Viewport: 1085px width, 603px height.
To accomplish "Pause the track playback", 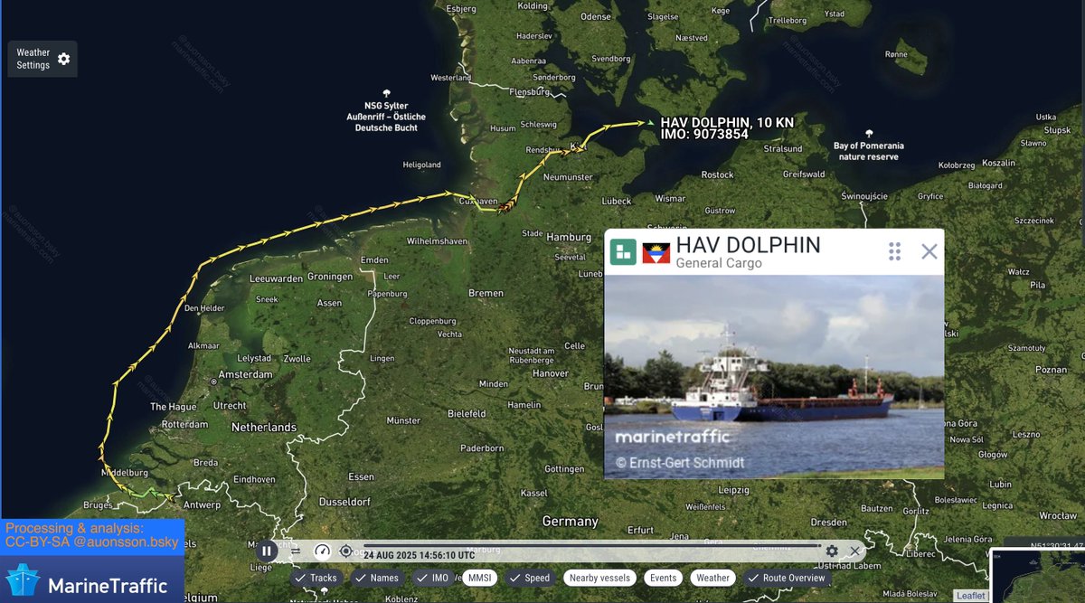I will (x=267, y=551).
